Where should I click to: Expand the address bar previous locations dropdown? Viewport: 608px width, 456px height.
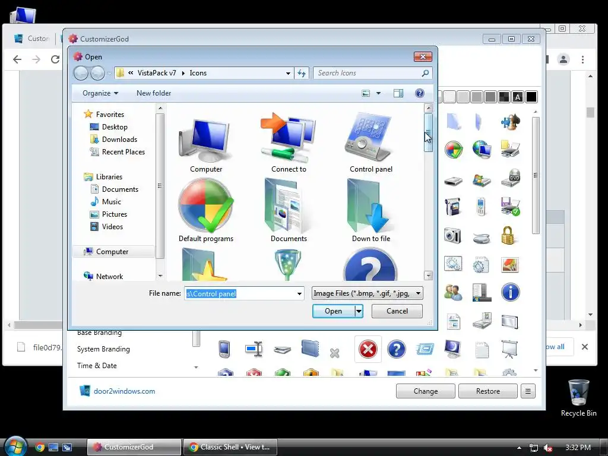288,73
